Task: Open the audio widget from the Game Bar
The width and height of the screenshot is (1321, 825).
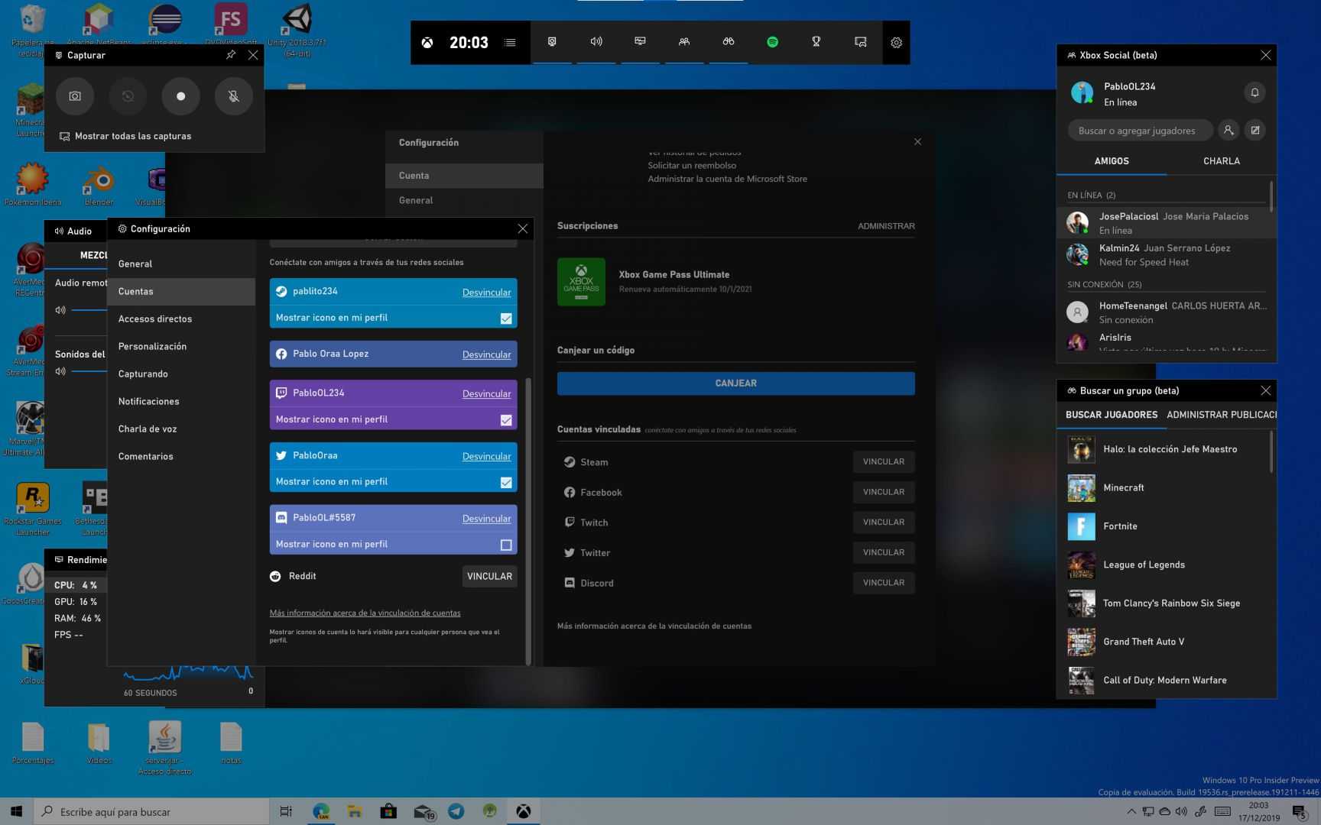Action: pos(596,43)
